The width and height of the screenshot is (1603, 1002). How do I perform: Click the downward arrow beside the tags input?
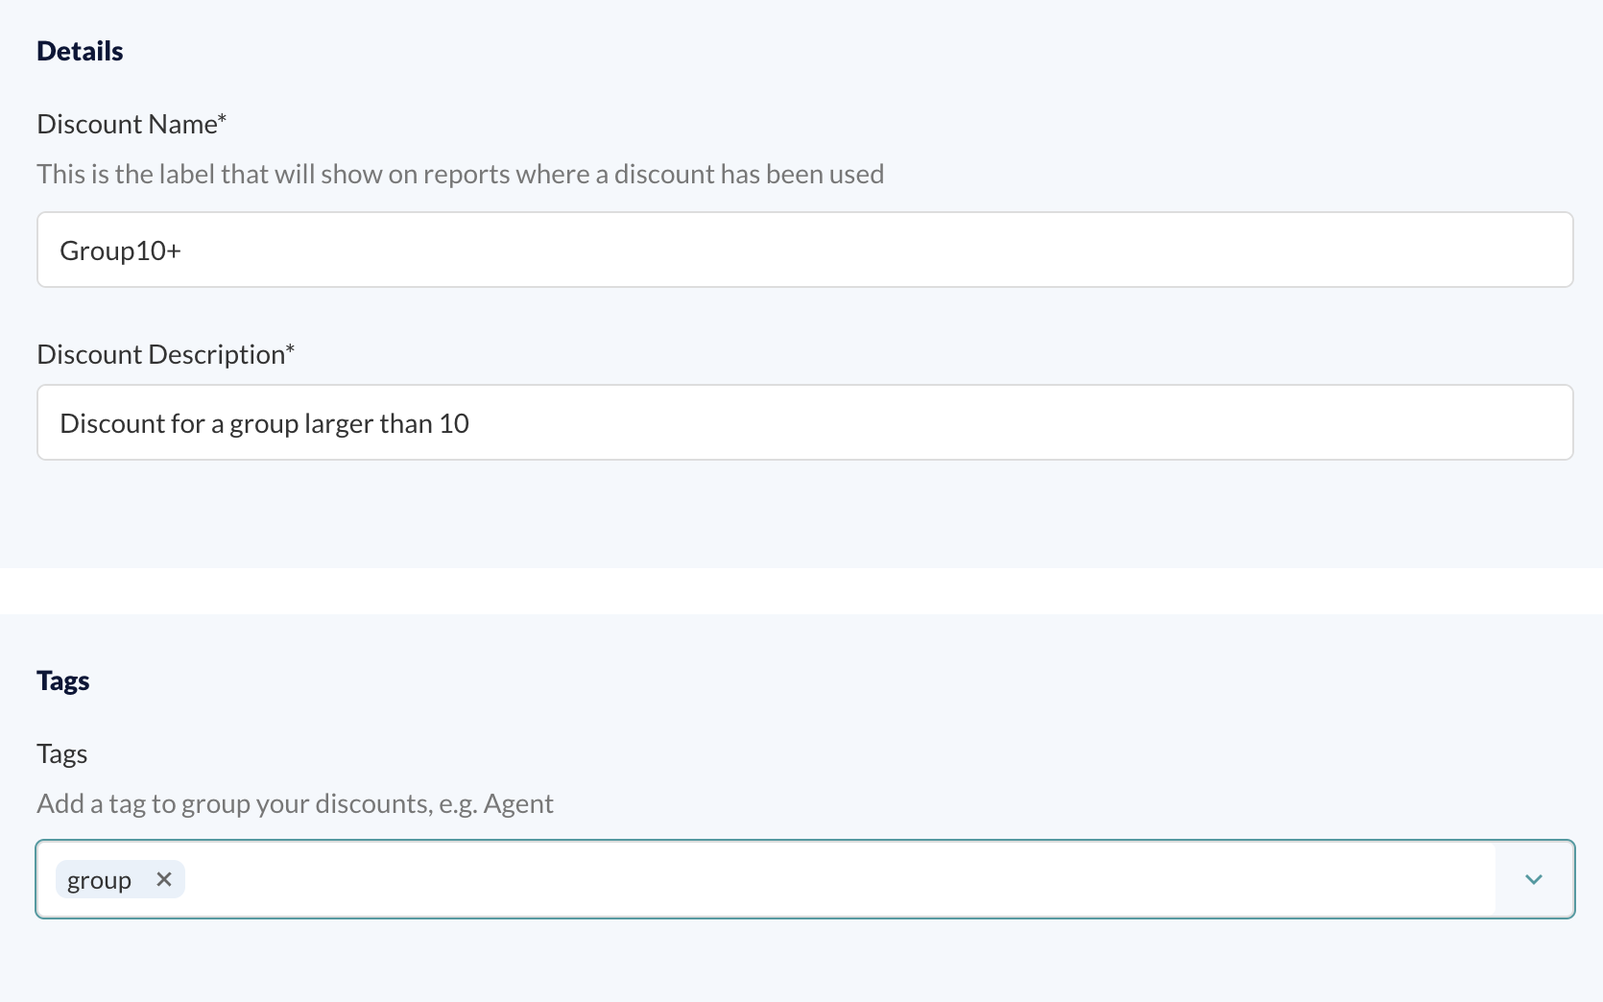point(1534,879)
